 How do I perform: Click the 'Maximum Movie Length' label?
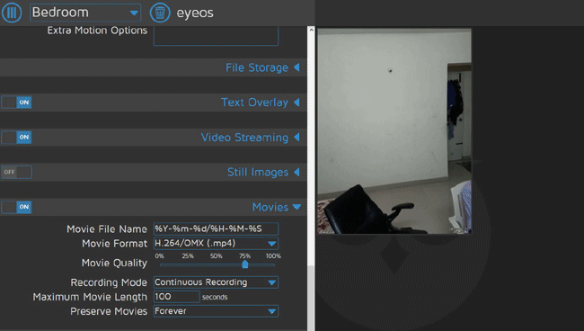pos(90,297)
